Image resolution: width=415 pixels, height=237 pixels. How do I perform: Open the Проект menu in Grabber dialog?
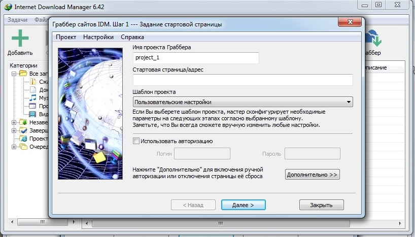pyautogui.click(x=66, y=37)
